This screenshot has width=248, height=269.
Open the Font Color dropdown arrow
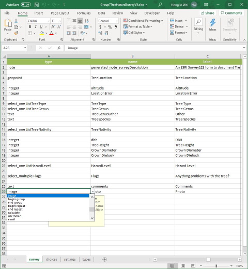[x=56, y=33]
